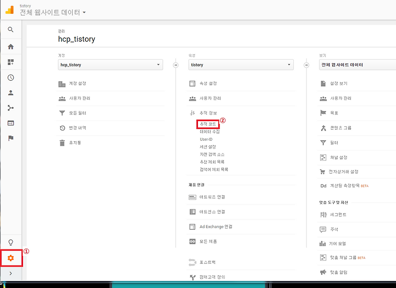Click the people icon in 속성 column 사용자 관리
The width and height of the screenshot is (396, 288).
[193, 98]
